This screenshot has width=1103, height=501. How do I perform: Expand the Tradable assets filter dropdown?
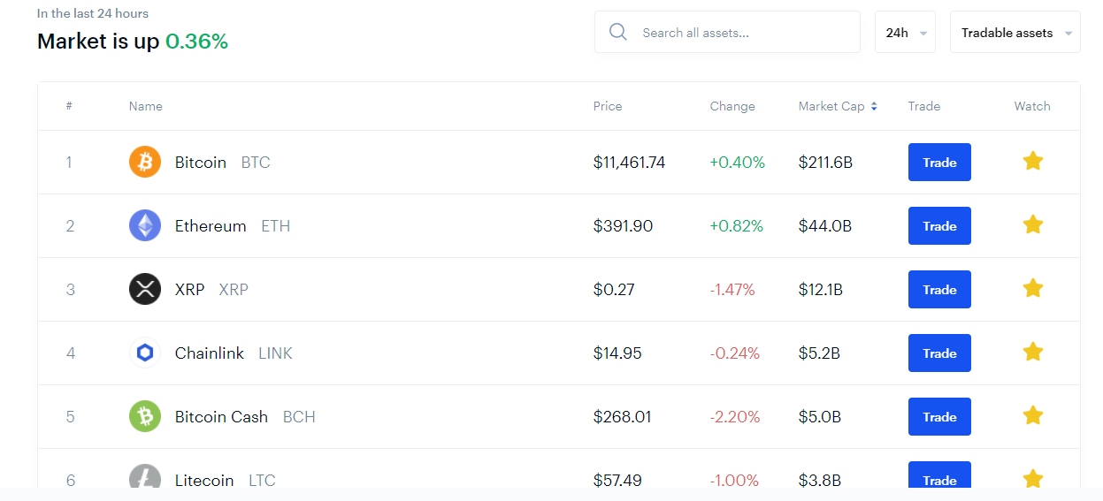pos(1015,33)
